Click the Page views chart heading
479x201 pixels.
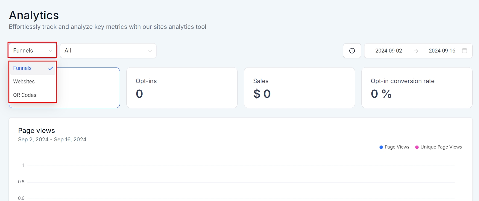click(36, 130)
